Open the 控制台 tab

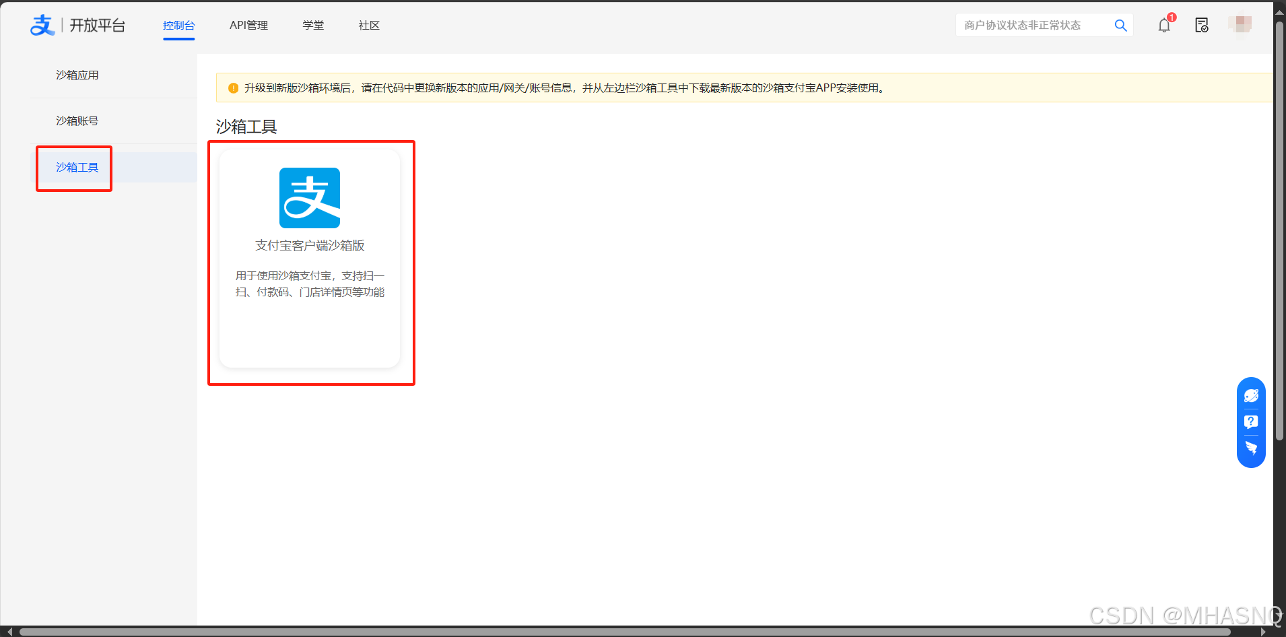click(x=178, y=26)
